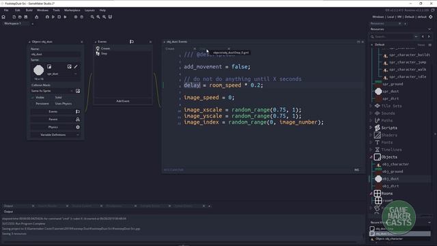
Task: Click the edit sprite icon beside pencil
Action: click(70, 67)
